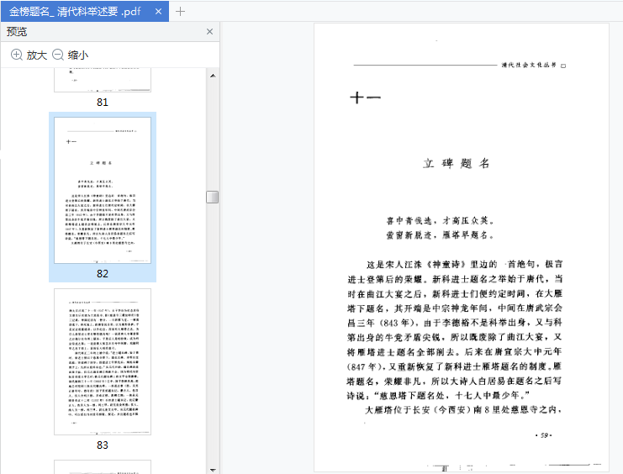The height and width of the screenshot is (474, 623).
Task: Click the 缩小 text label
Action: (78, 55)
